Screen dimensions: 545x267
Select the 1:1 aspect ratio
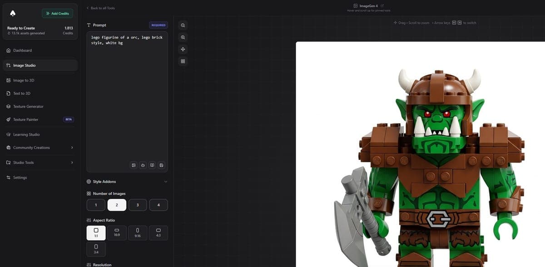pos(96,233)
